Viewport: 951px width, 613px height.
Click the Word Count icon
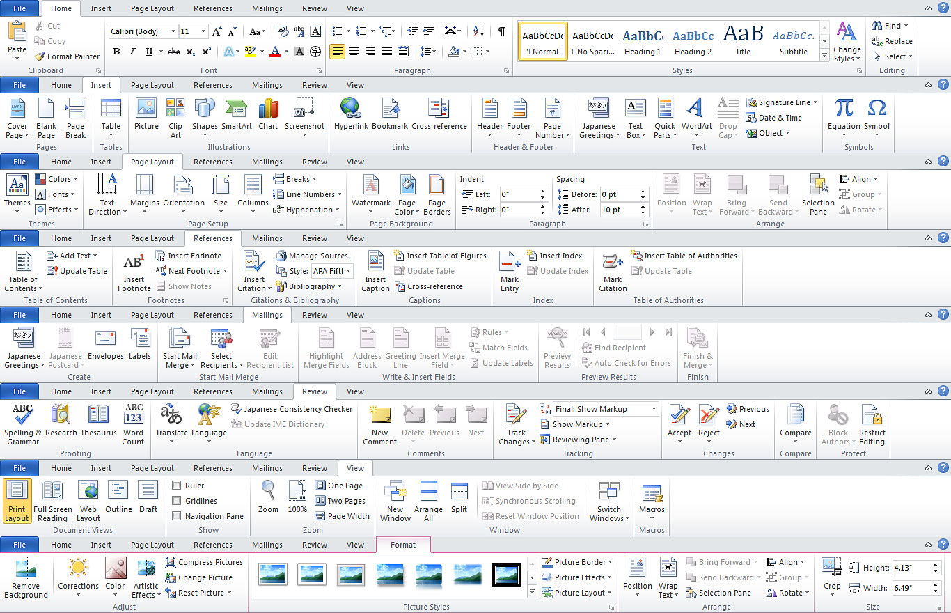[133, 414]
